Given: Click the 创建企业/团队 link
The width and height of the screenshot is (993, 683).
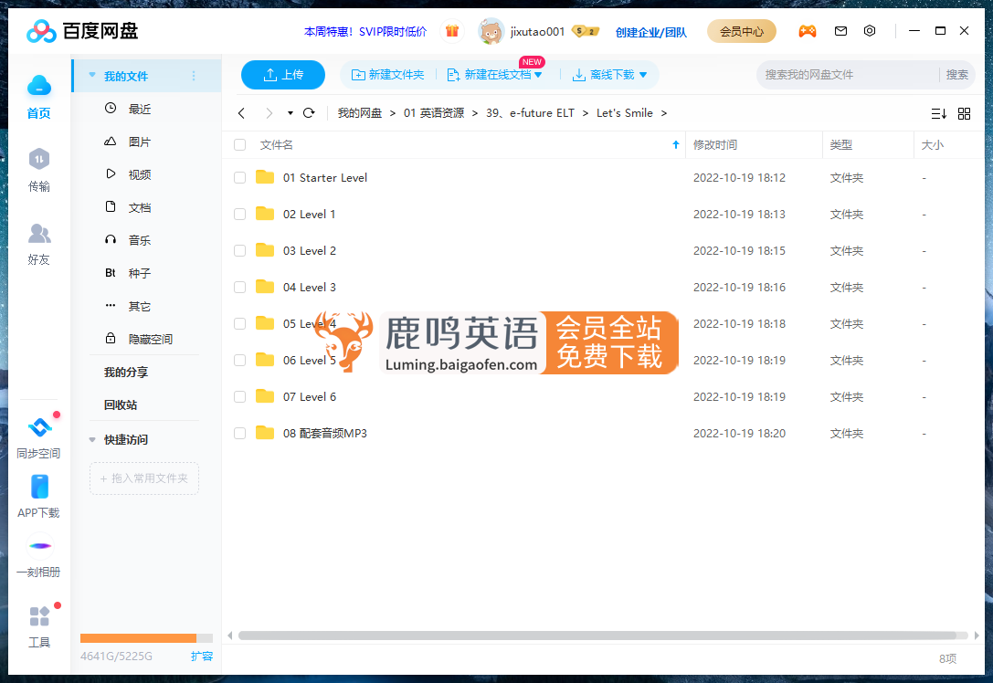Looking at the screenshot, I should [x=651, y=32].
